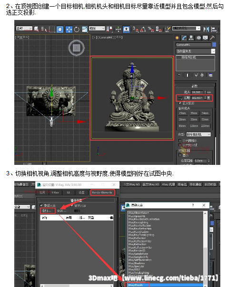Switch to the V-Ray tab in render setup

[55, 192]
